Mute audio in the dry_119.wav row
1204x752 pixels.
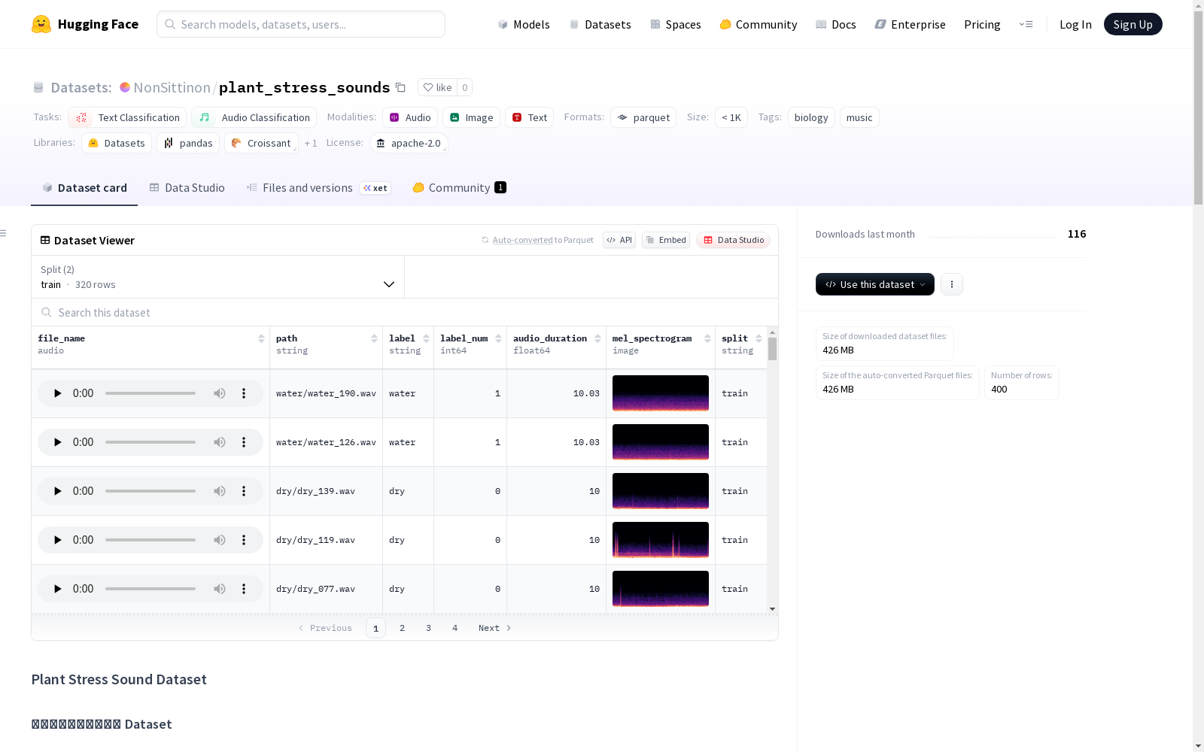coord(220,540)
